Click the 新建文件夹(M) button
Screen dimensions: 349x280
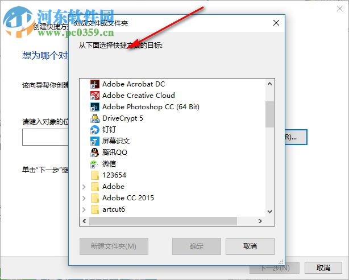point(114,246)
